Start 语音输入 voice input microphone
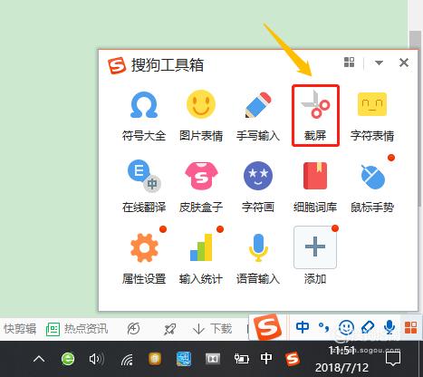Image resolution: width=423 pixels, height=377 pixels. coord(258,258)
